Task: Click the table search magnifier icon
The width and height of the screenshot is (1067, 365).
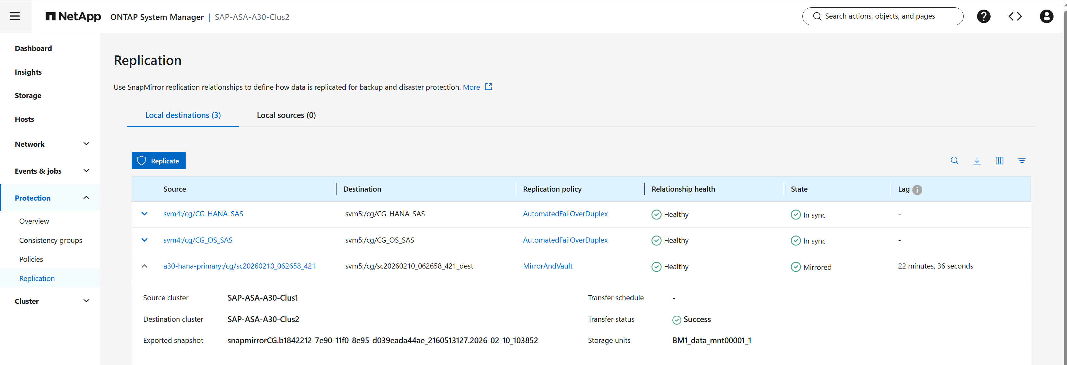Action: tap(954, 160)
